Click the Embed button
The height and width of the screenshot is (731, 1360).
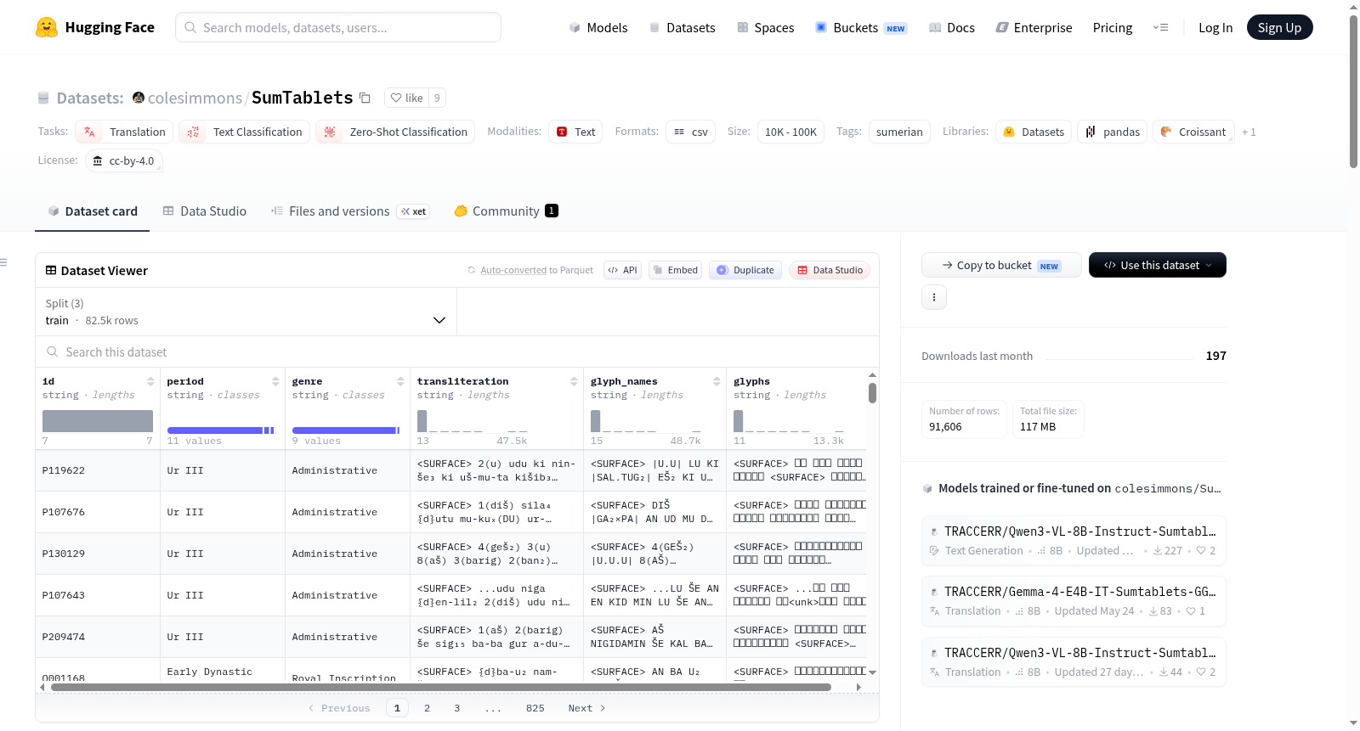pos(675,270)
